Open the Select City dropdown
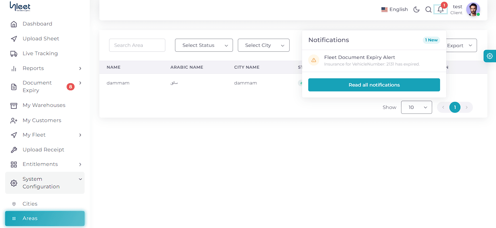This screenshot has width=496, height=228. tap(264, 45)
